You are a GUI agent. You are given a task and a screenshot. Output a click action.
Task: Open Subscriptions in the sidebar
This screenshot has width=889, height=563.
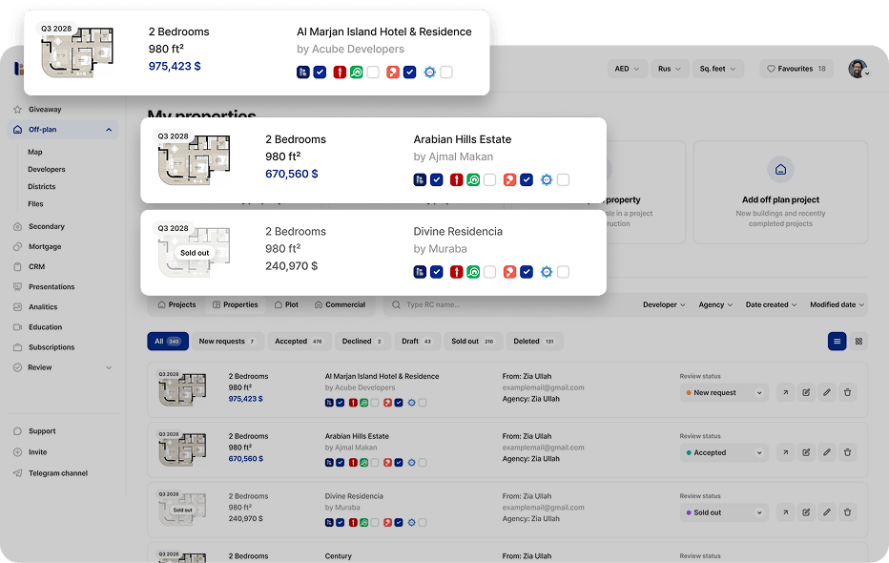(x=51, y=347)
